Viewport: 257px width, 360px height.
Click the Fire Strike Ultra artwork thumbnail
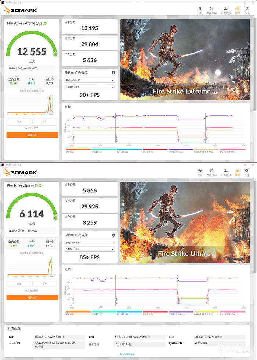coord(185,222)
